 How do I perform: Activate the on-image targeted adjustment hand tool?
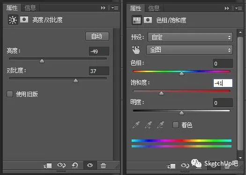(136, 50)
